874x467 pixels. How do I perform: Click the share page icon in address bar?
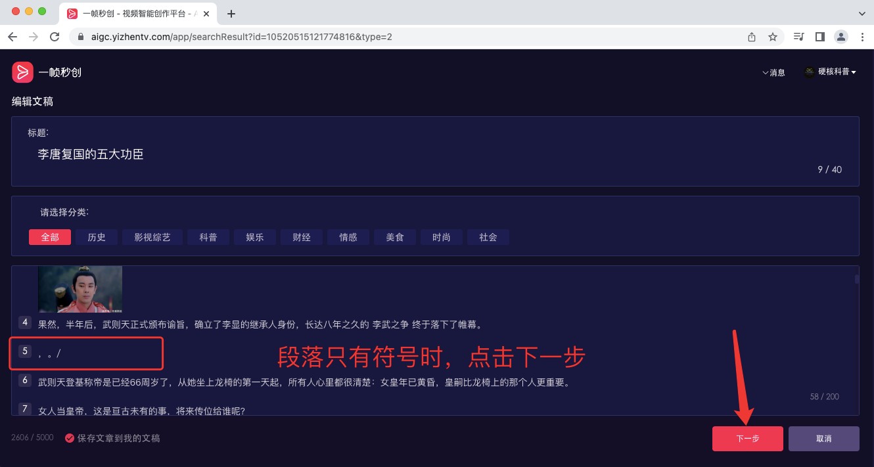coord(752,37)
